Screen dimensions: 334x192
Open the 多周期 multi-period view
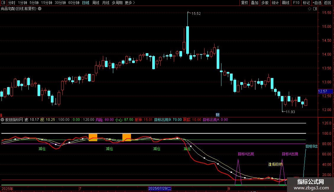tap(117, 3)
